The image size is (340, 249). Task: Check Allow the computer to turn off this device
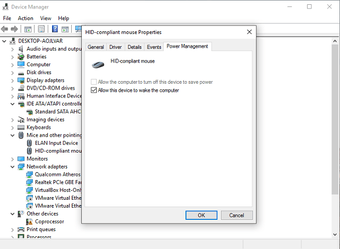pyautogui.click(x=93, y=82)
